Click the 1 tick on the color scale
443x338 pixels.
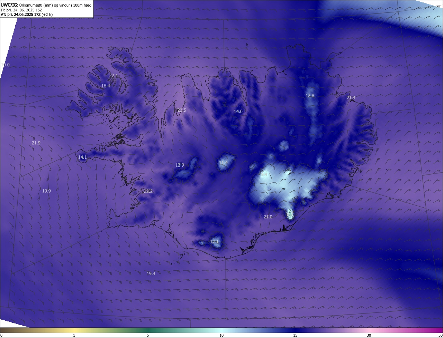point(74,335)
